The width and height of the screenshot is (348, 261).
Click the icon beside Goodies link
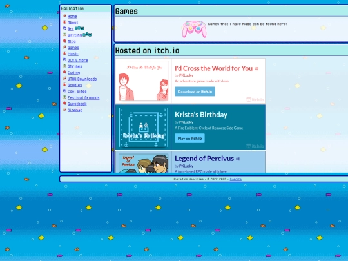point(64,84)
